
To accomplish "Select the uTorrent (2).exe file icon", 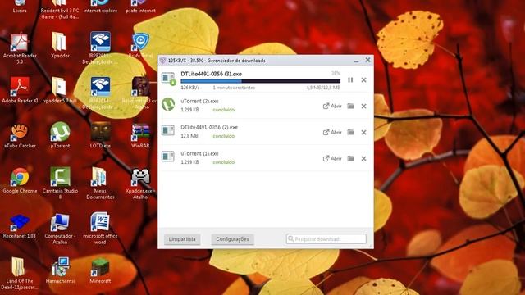I will click(x=168, y=105).
